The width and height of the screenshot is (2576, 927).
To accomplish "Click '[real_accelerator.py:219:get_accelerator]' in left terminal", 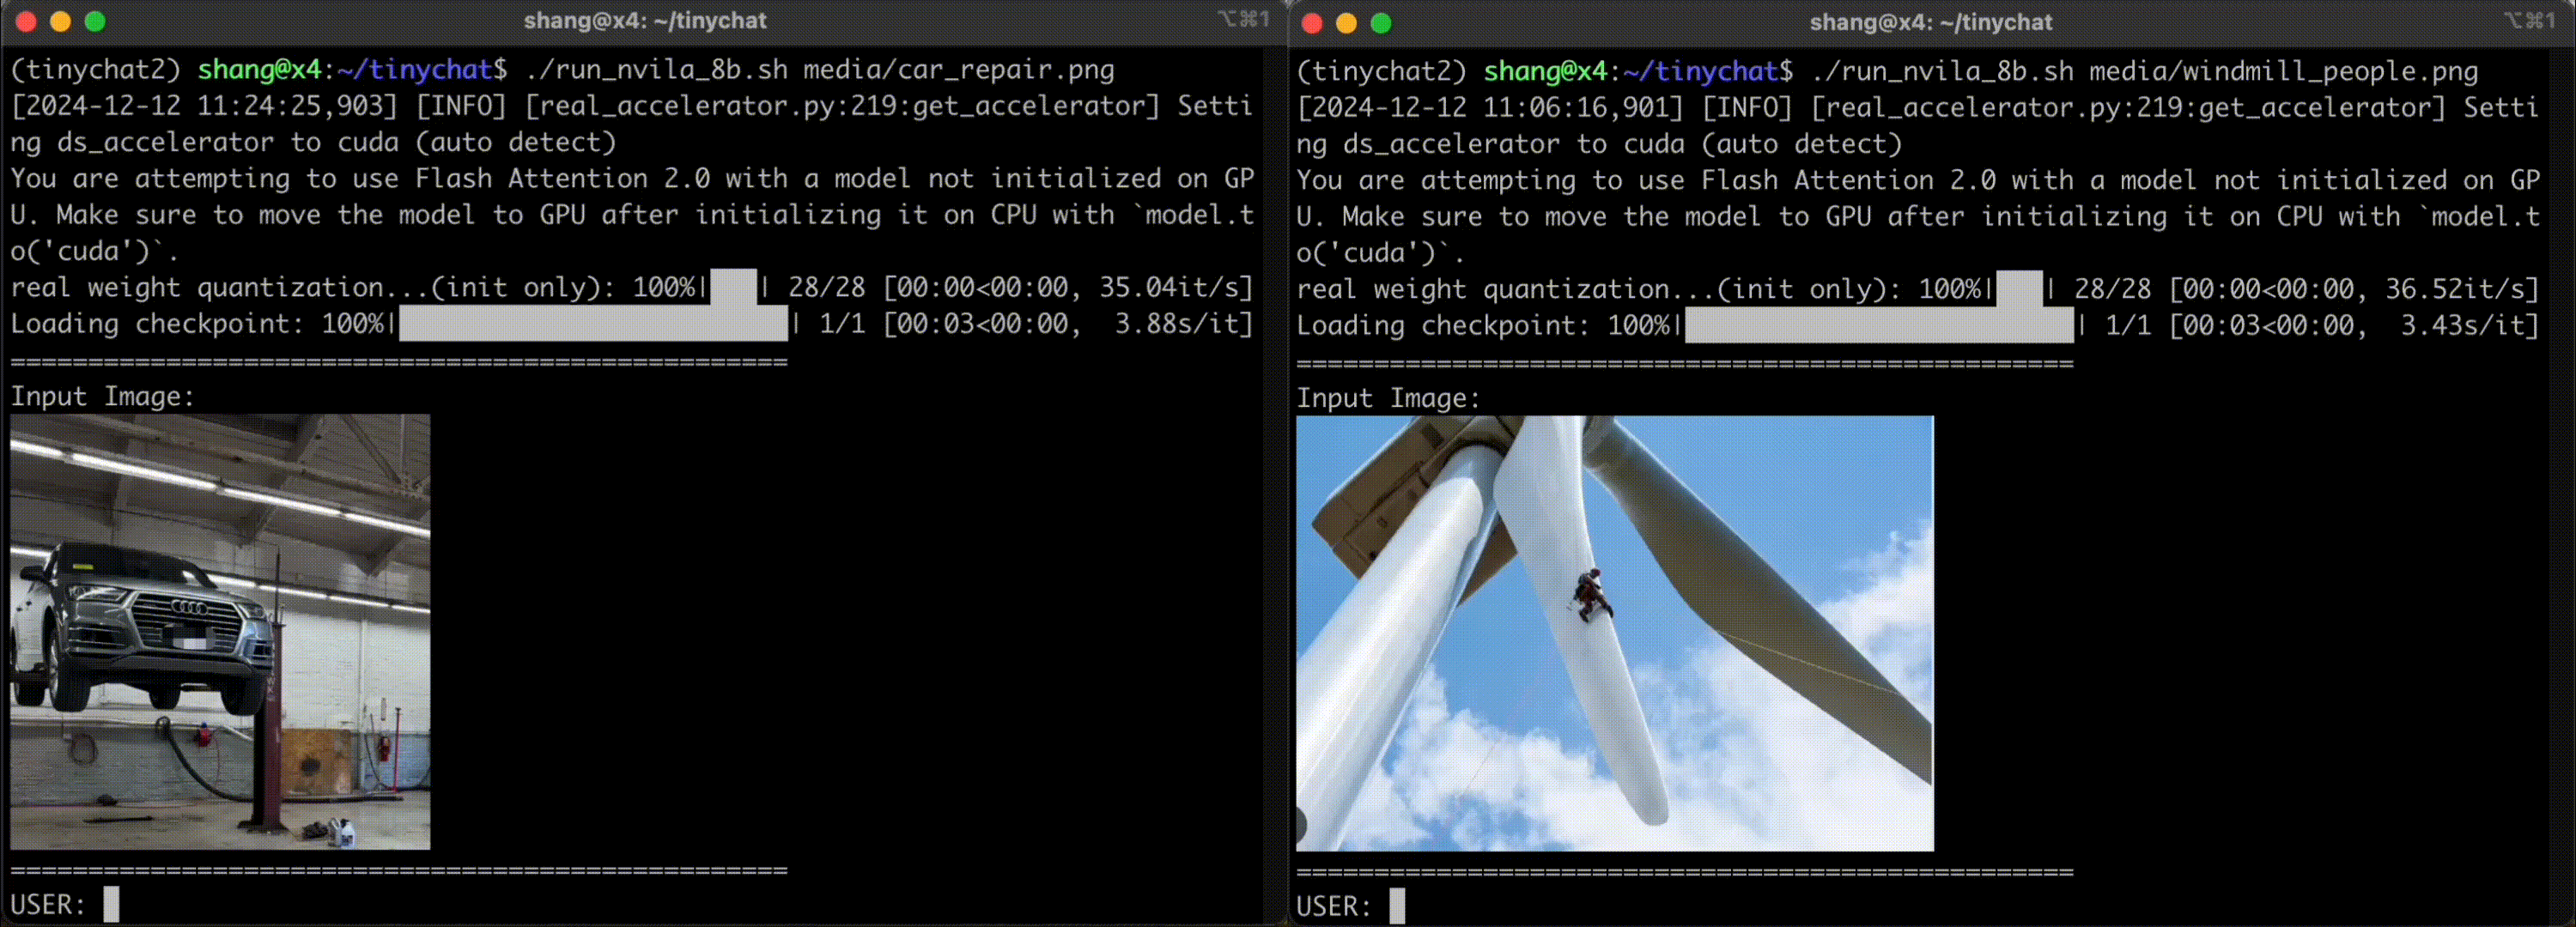I will pos(842,106).
